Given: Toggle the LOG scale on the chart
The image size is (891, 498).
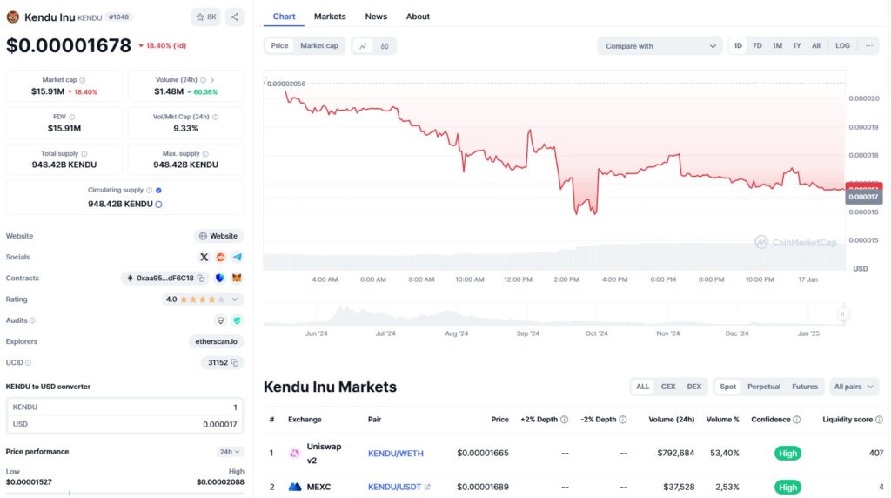Looking at the screenshot, I should pyautogui.click(x=842, y=46).
